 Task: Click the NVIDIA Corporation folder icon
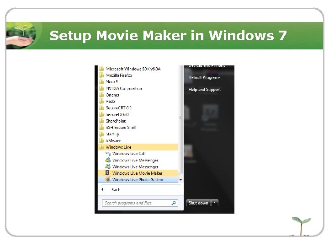101,88
